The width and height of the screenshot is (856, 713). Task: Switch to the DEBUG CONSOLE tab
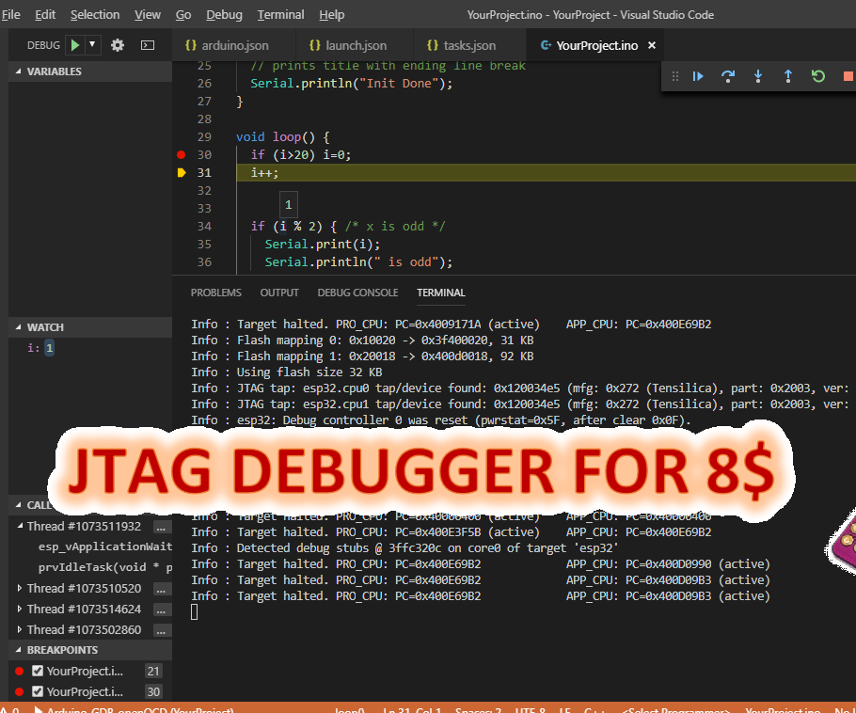click(357, 293)
